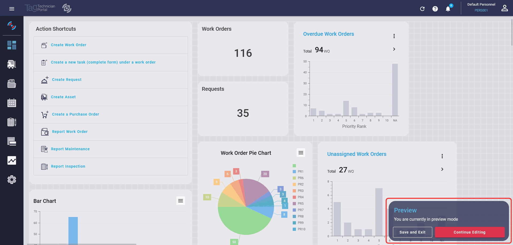Open the dashboard tiles sidebar icon
This screenshot has width=513, height=245.
coord(12,45)
